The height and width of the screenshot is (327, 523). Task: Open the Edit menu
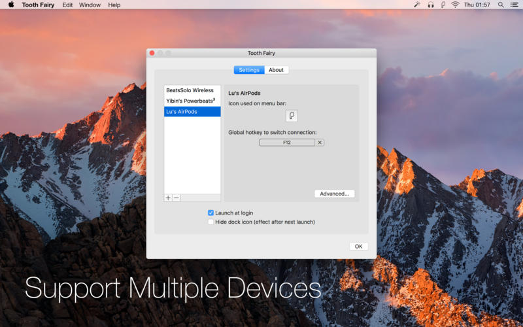coord(67,5)
